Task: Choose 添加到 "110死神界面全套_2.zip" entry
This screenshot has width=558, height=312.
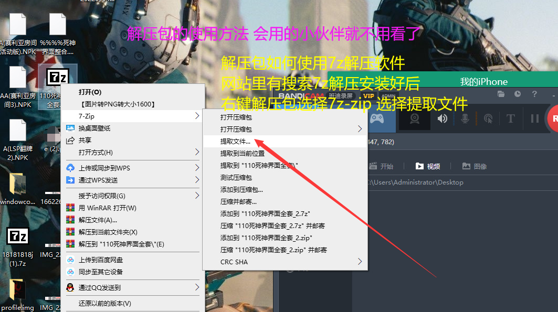Action: coord(285,238)
